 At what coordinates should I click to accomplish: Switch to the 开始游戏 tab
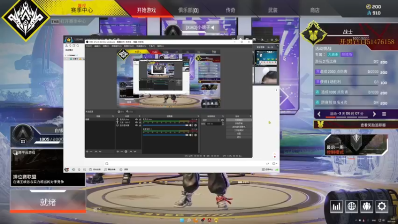click(146, 10)
